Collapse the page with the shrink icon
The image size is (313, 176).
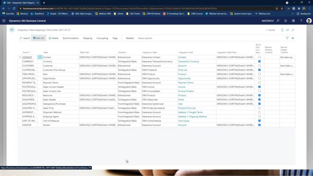coord(293,30)
